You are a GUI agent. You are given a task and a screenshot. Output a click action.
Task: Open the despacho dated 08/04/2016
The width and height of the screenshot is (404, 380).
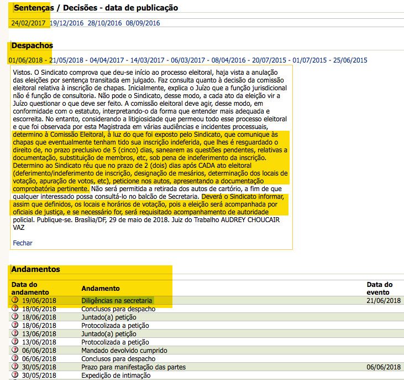click(x=229, y=60)
